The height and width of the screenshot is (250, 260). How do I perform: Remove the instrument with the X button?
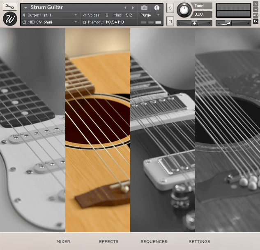tap(255, 4)
